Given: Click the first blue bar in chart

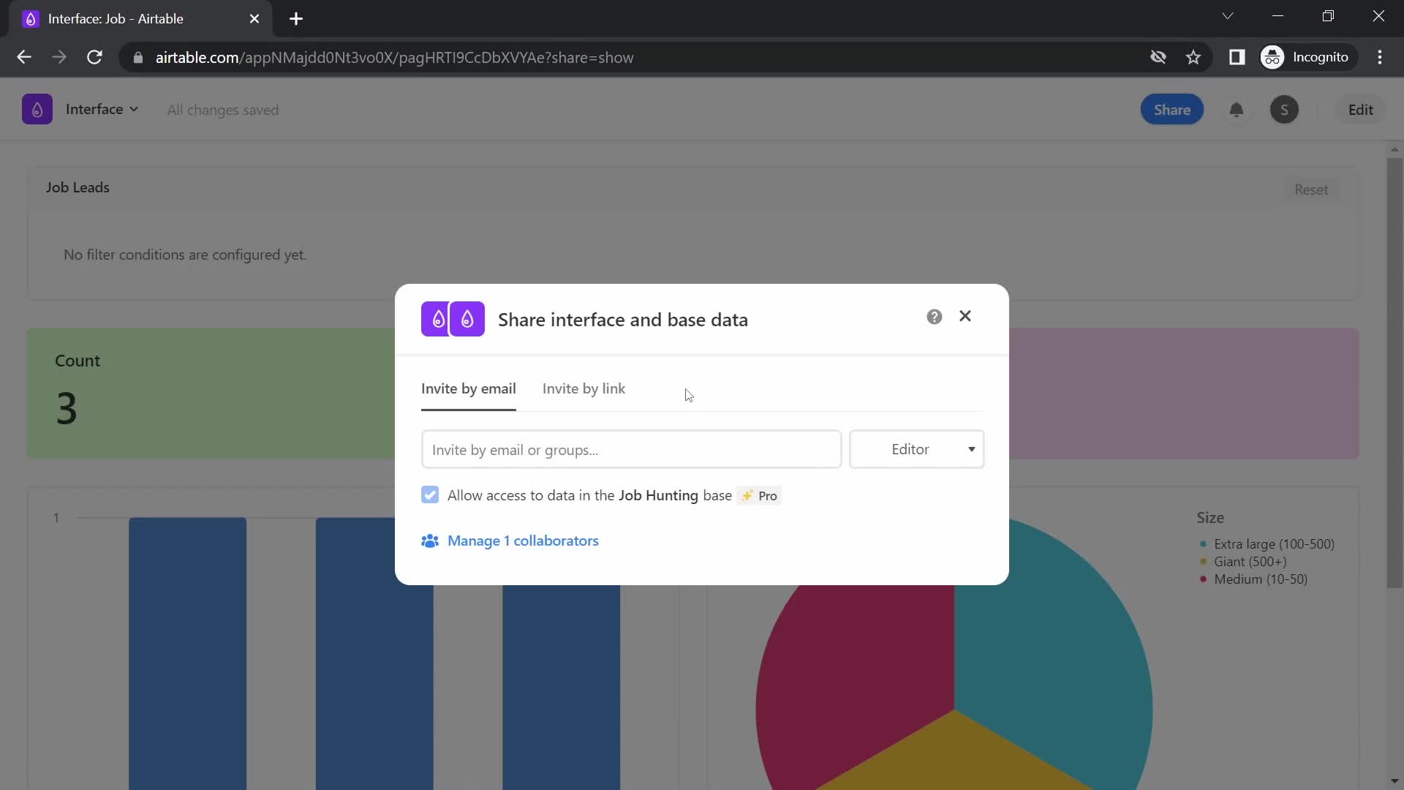Looking at the screenshot, I should pyautogui.click(x=188, y=653).
